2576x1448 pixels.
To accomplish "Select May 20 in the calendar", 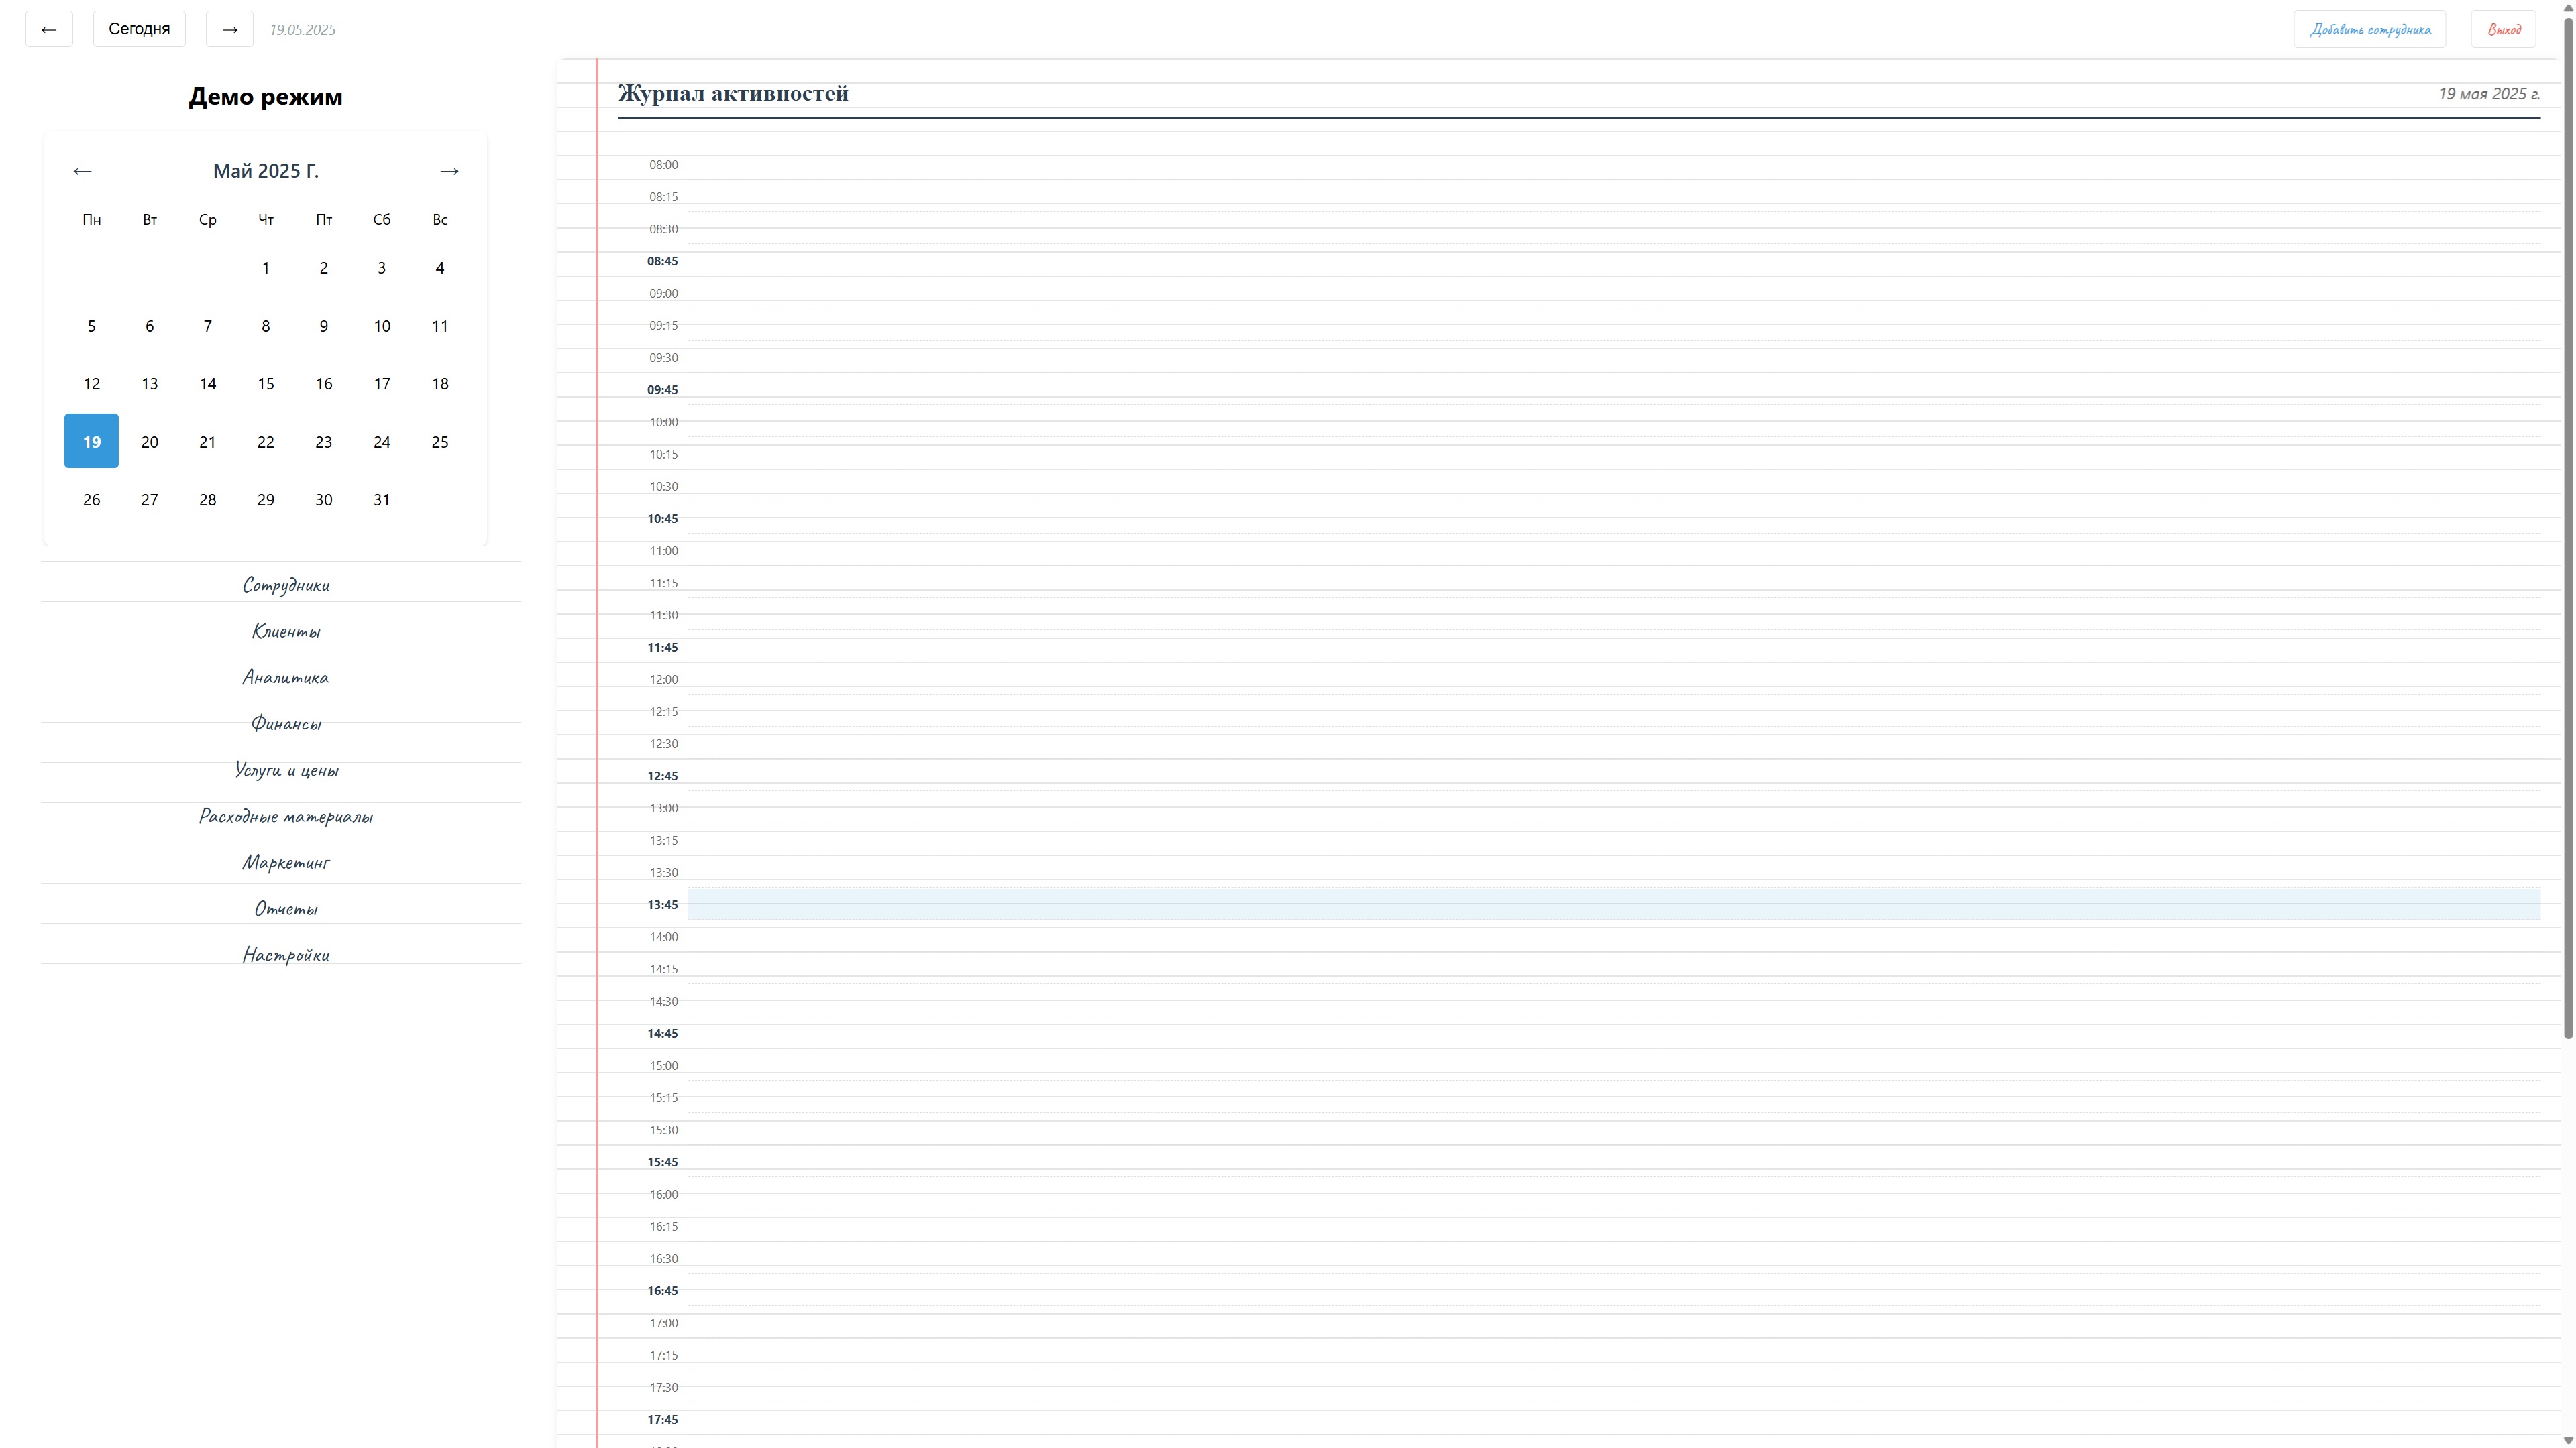I will click(x=149, y=440).
